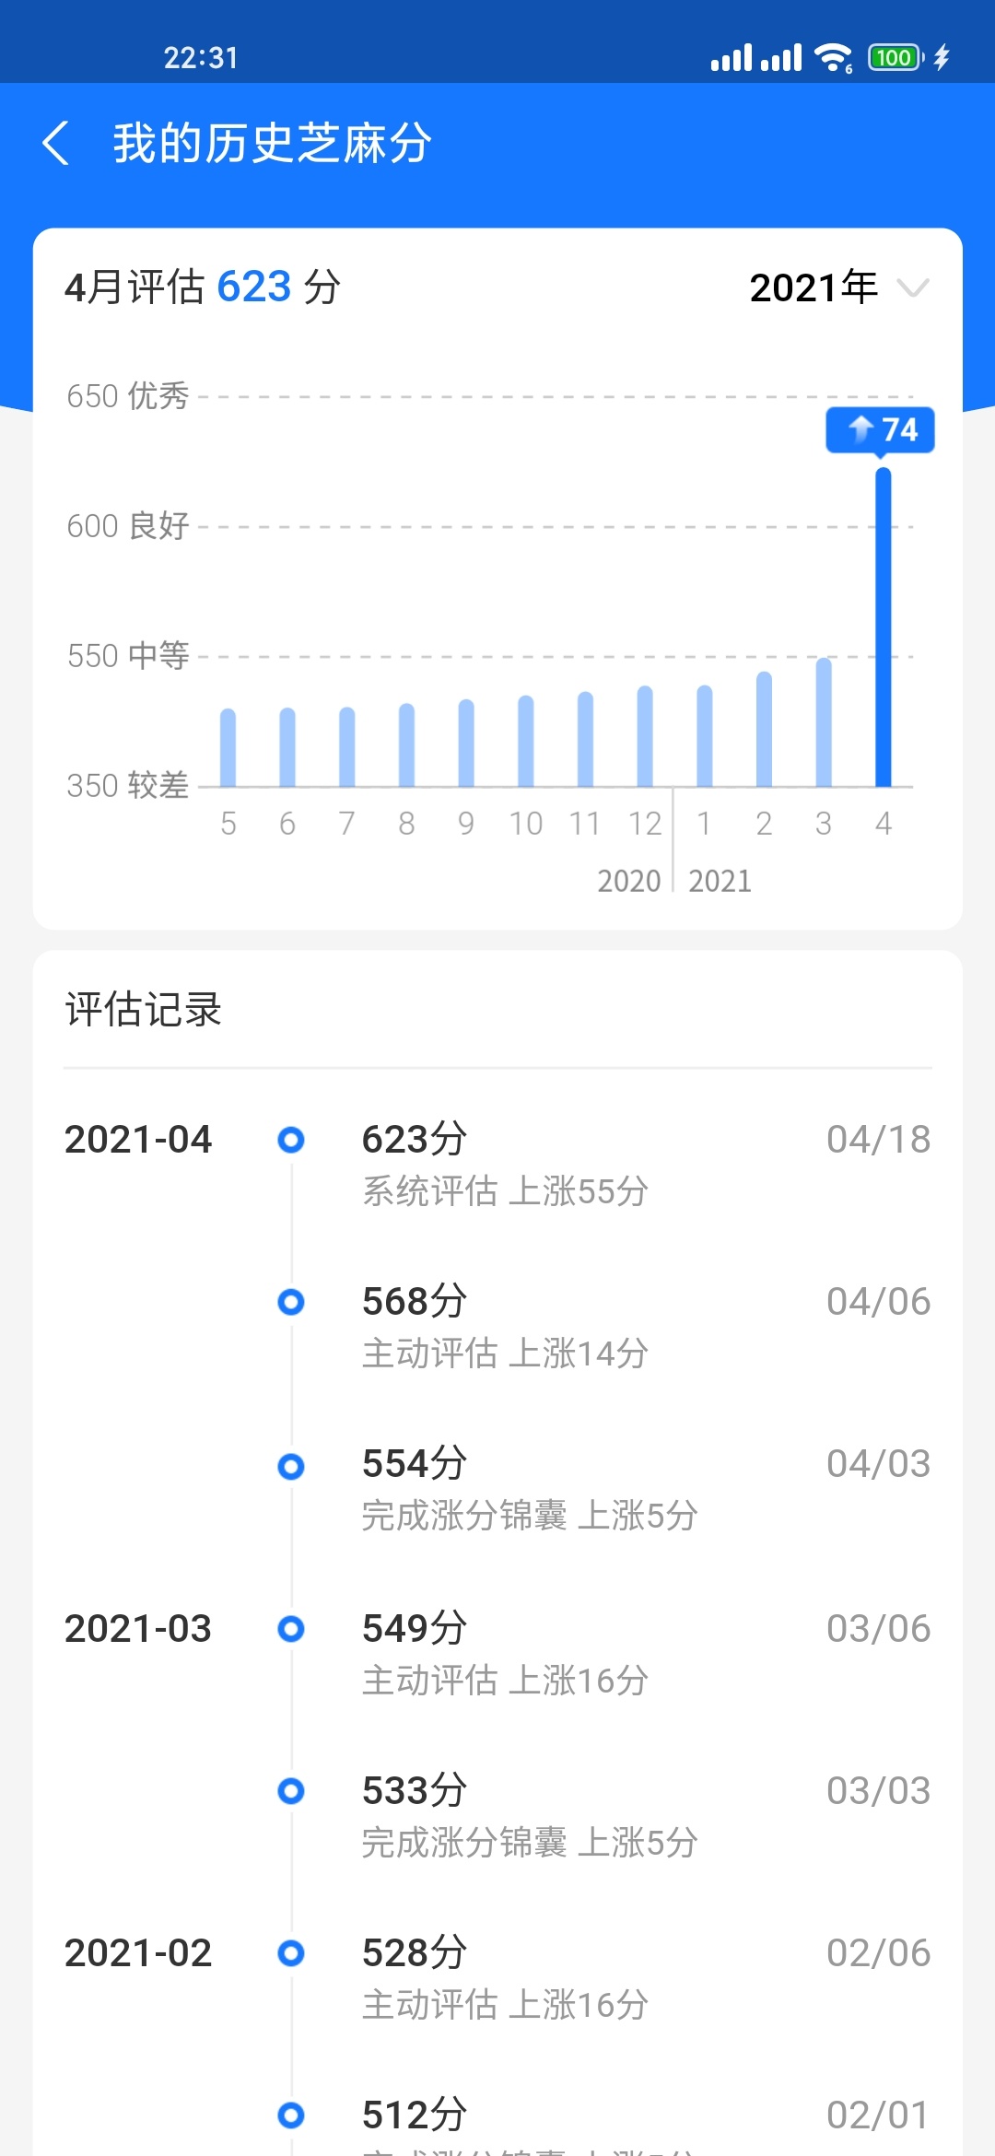Select the March bar in chart
Screen dimensions: 995x2156
click(824, 722)
